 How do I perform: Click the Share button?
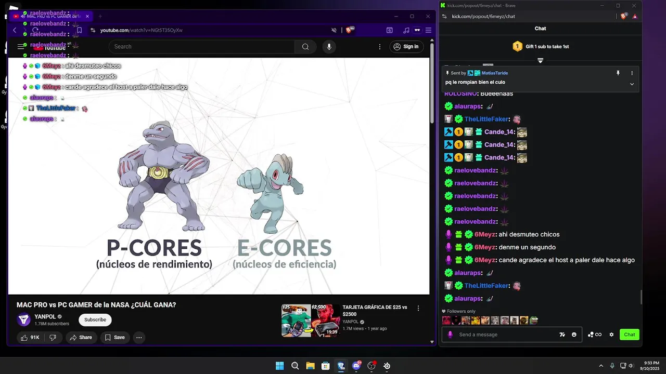81,338
